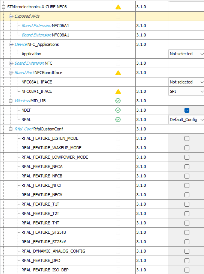Click the Exposed APIs label
The height and width of the screenshot is (274, 204).
pos(27,16)
